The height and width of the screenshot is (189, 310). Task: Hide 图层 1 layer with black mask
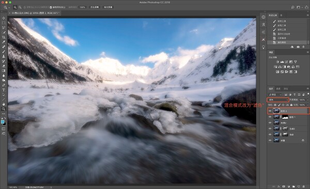tap(270, 117)
